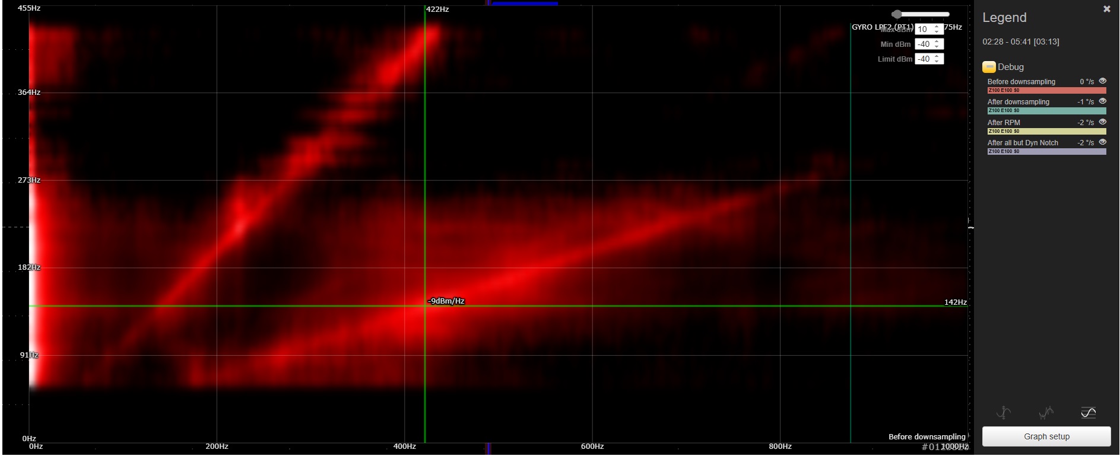This screenshot has width=1120, height=456.
Task: Click the teal After downsampling color bar
Action: (x=1046, y=111)
